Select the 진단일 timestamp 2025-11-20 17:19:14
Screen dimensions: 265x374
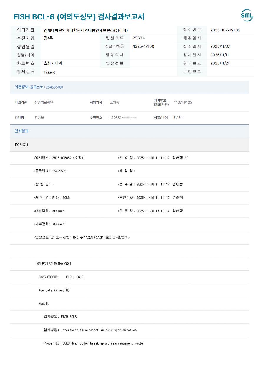pyautogui.click(x=153, y=211)
